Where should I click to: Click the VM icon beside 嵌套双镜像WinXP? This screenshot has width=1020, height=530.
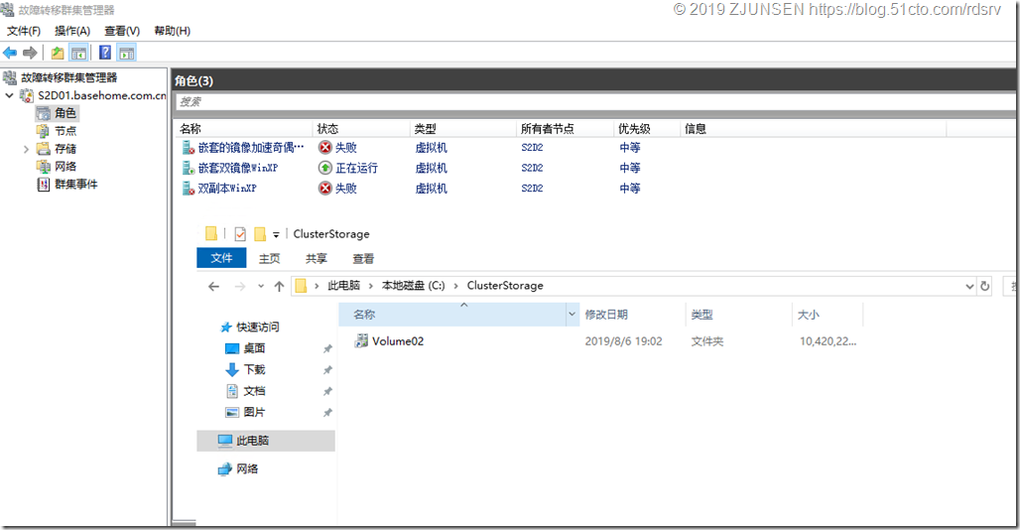pyautogui.click(x=188, y=168)
